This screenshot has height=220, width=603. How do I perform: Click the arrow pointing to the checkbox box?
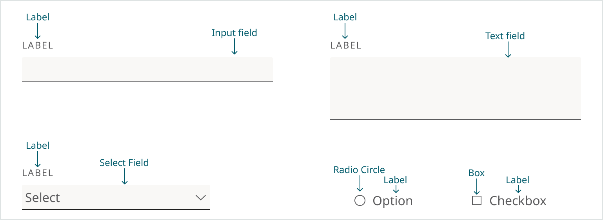coord(477,186)
